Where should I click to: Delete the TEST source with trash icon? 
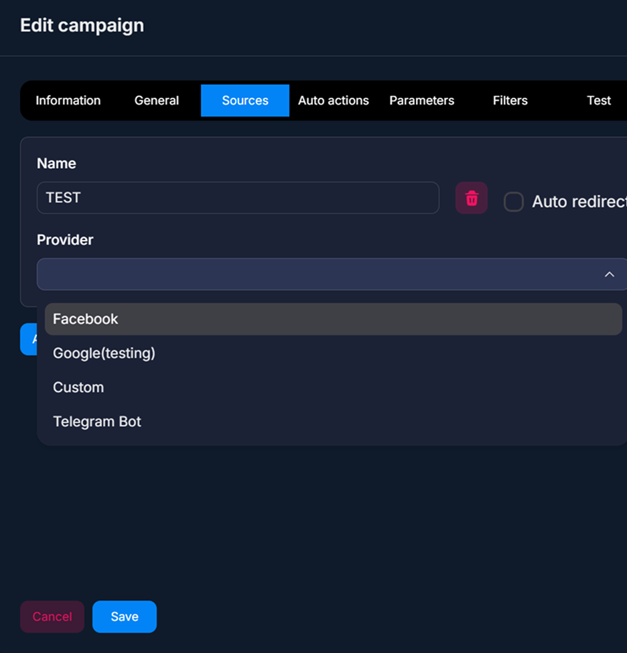click(x=472, y=198)
